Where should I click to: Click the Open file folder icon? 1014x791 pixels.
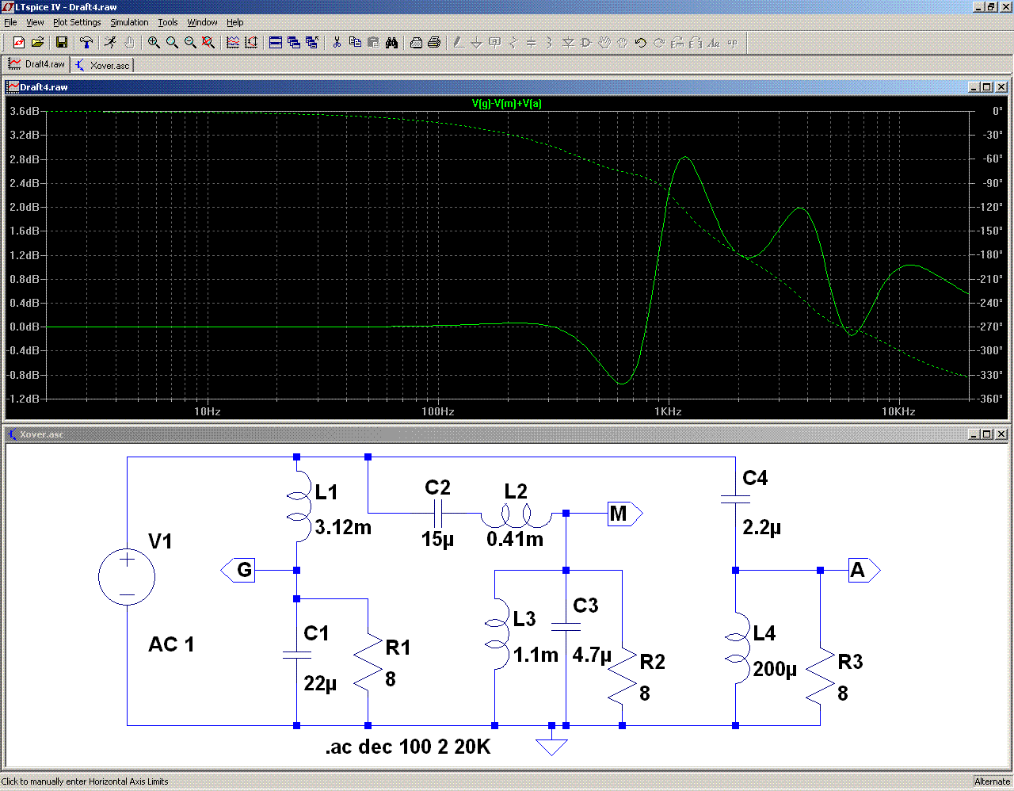click(x=37, y=43)
